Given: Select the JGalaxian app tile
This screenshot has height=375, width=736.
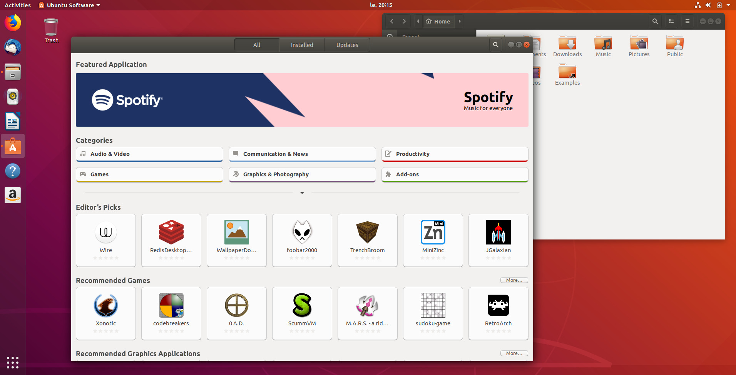Looking at the screenshot, I should click(x=498, y=240).
